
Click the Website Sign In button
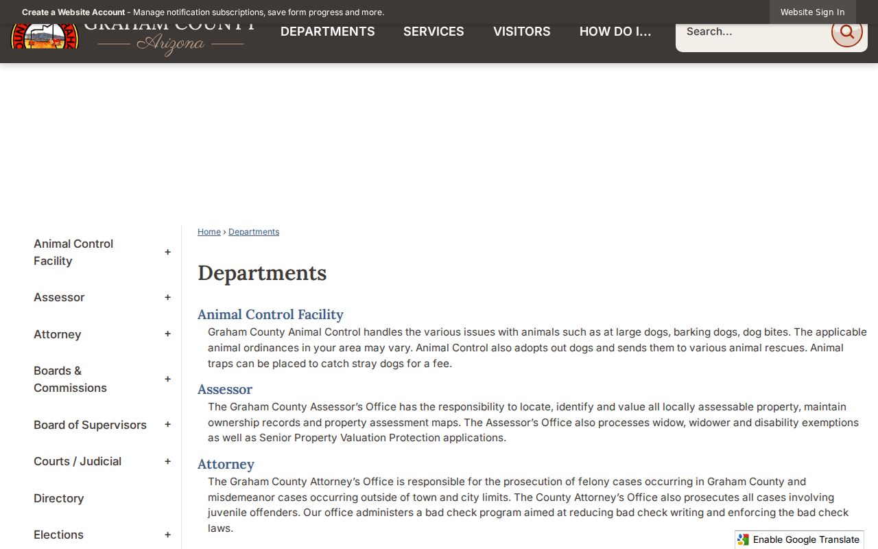(813, 12)
